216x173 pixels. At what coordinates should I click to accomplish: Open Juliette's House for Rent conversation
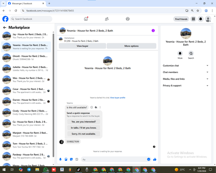[26, 69]
